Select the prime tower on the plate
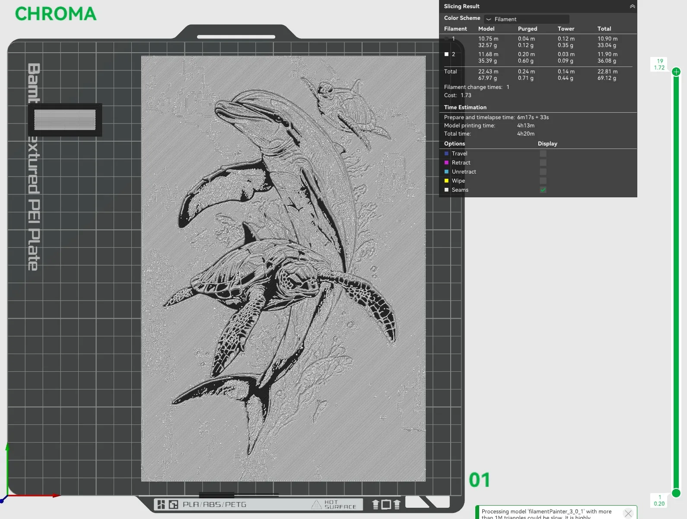 pyautogui.click(x=65, y=120)
